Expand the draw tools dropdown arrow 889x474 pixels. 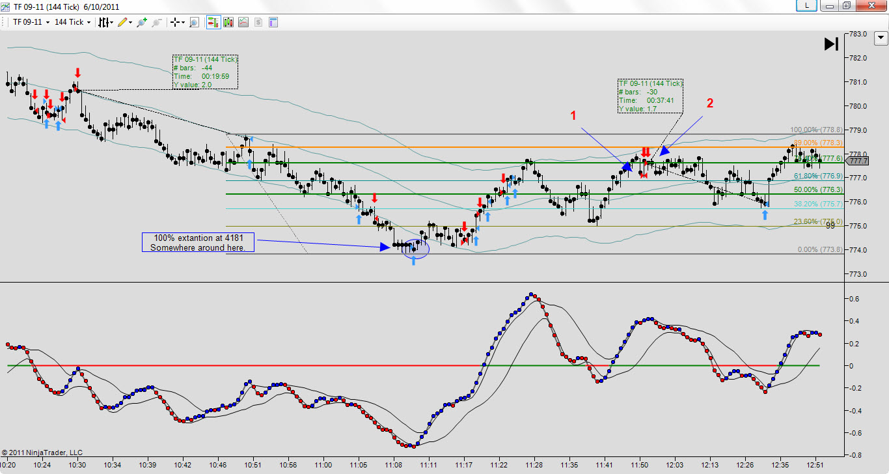tap(131, 22)
